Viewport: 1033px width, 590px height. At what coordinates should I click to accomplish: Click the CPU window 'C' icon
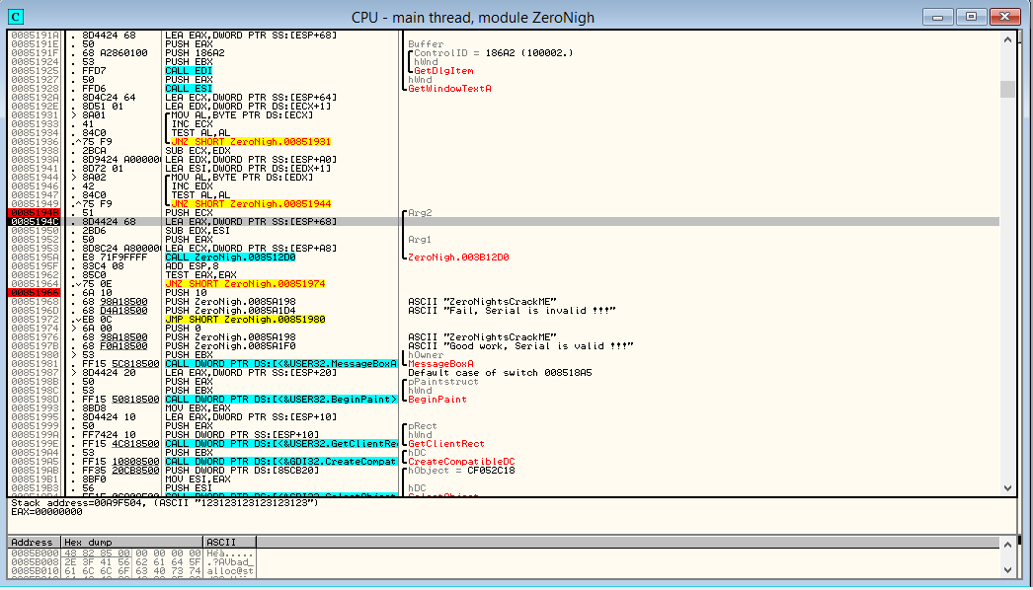click(16, 17)
